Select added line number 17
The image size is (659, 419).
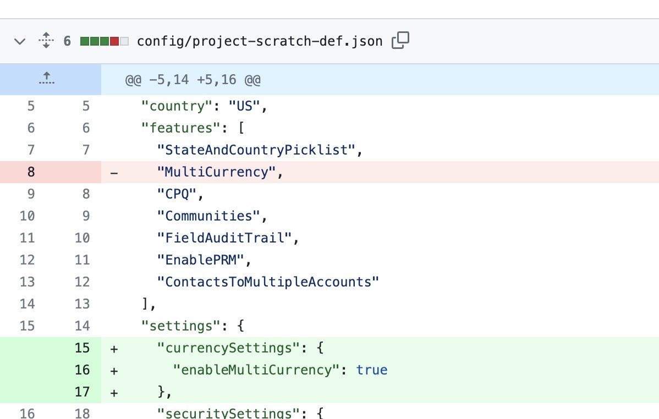click(x=83, y=392)
